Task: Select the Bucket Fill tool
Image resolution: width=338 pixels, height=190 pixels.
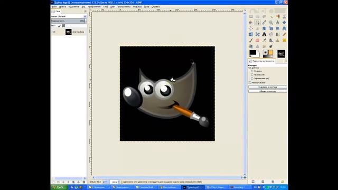Action: (x=271, y=34)
